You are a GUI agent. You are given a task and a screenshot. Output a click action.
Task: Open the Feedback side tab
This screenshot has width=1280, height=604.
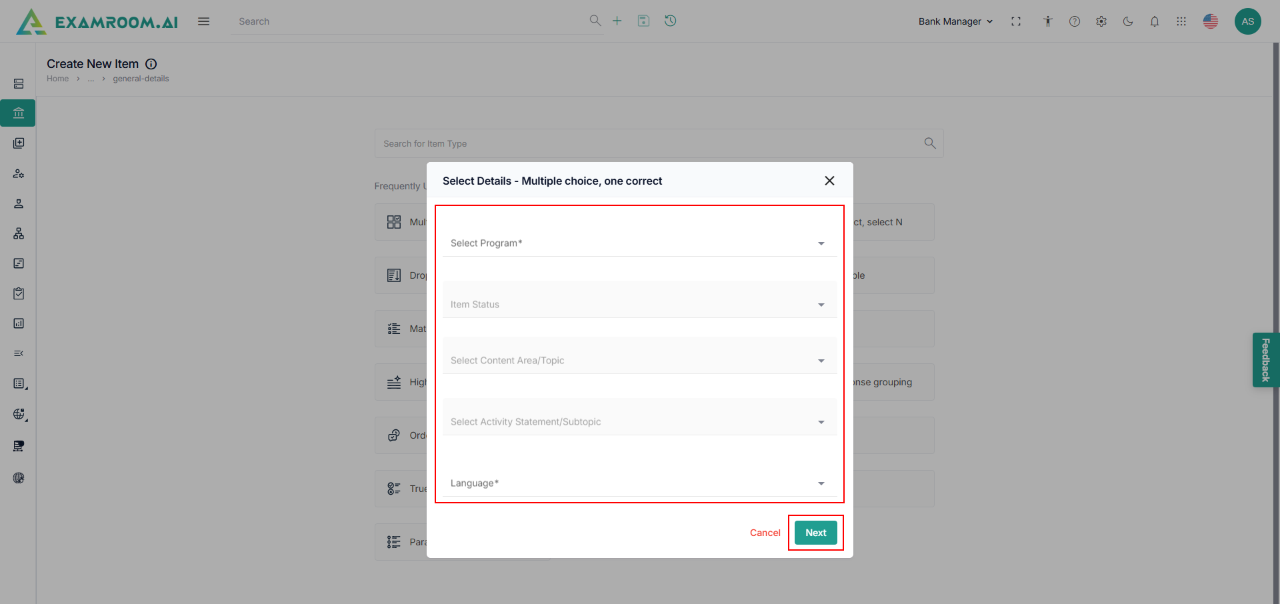(x=1265, y=360)
